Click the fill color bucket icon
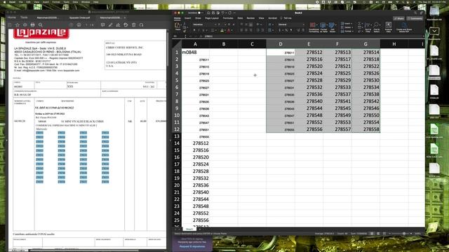Image resolution: width=449 pixels, height=252 pixels. tap(222, 30)
